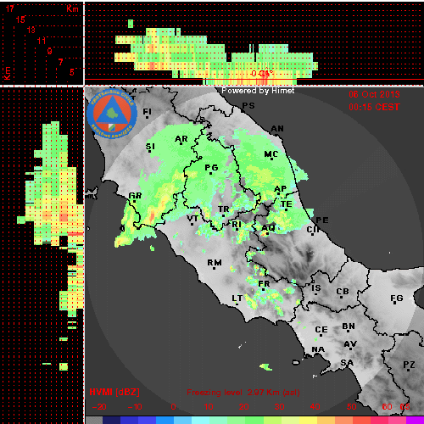The width and height of the screenshot is (424, 424).
Task: Click the "40" dBZ legend value
Action: (x=315, y=407)
